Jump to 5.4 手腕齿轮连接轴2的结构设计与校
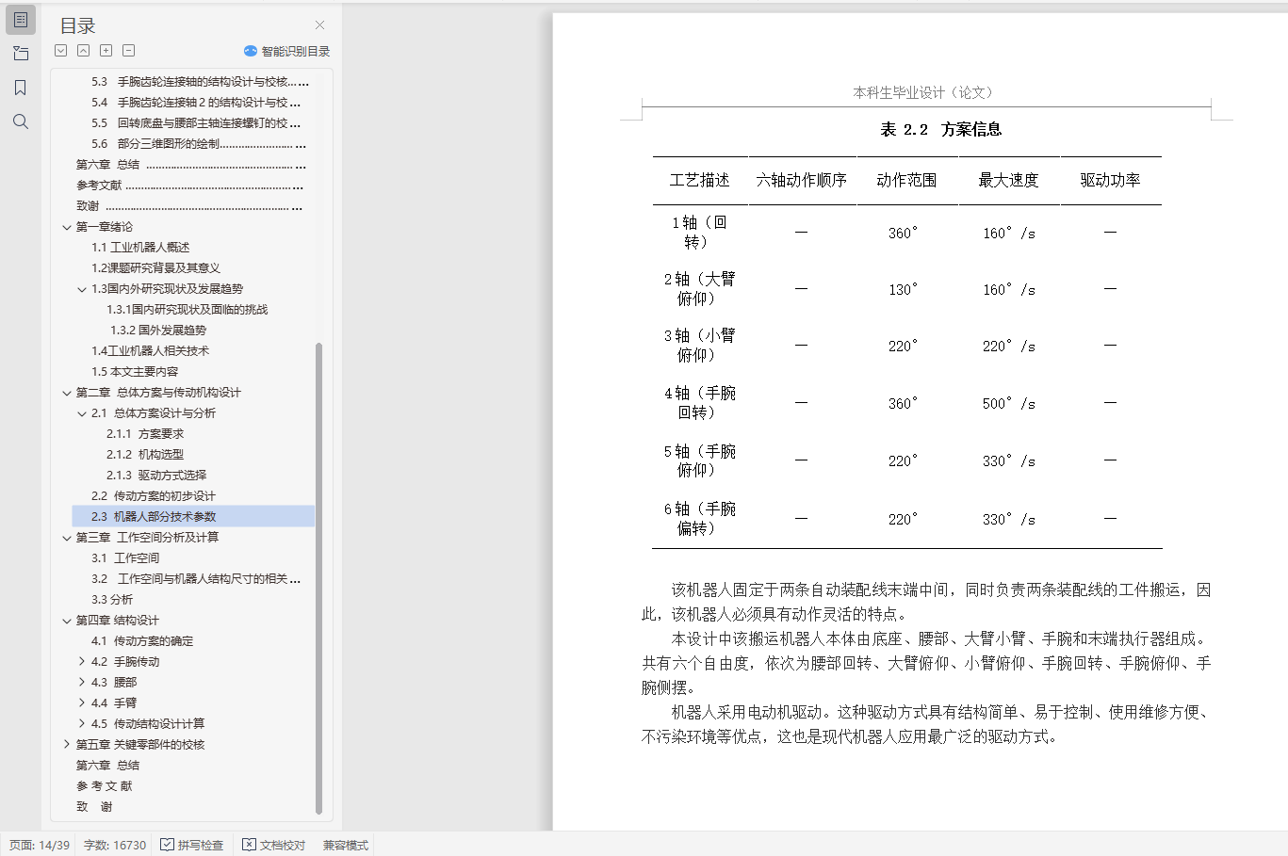1288x856 pixels. click(196, 103)
